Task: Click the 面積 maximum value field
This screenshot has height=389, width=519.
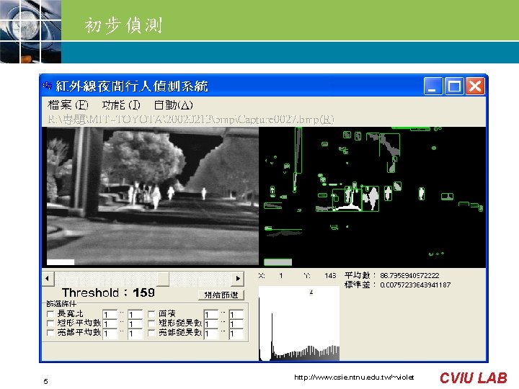Action: pyautogui.click(x=236, y=314)
